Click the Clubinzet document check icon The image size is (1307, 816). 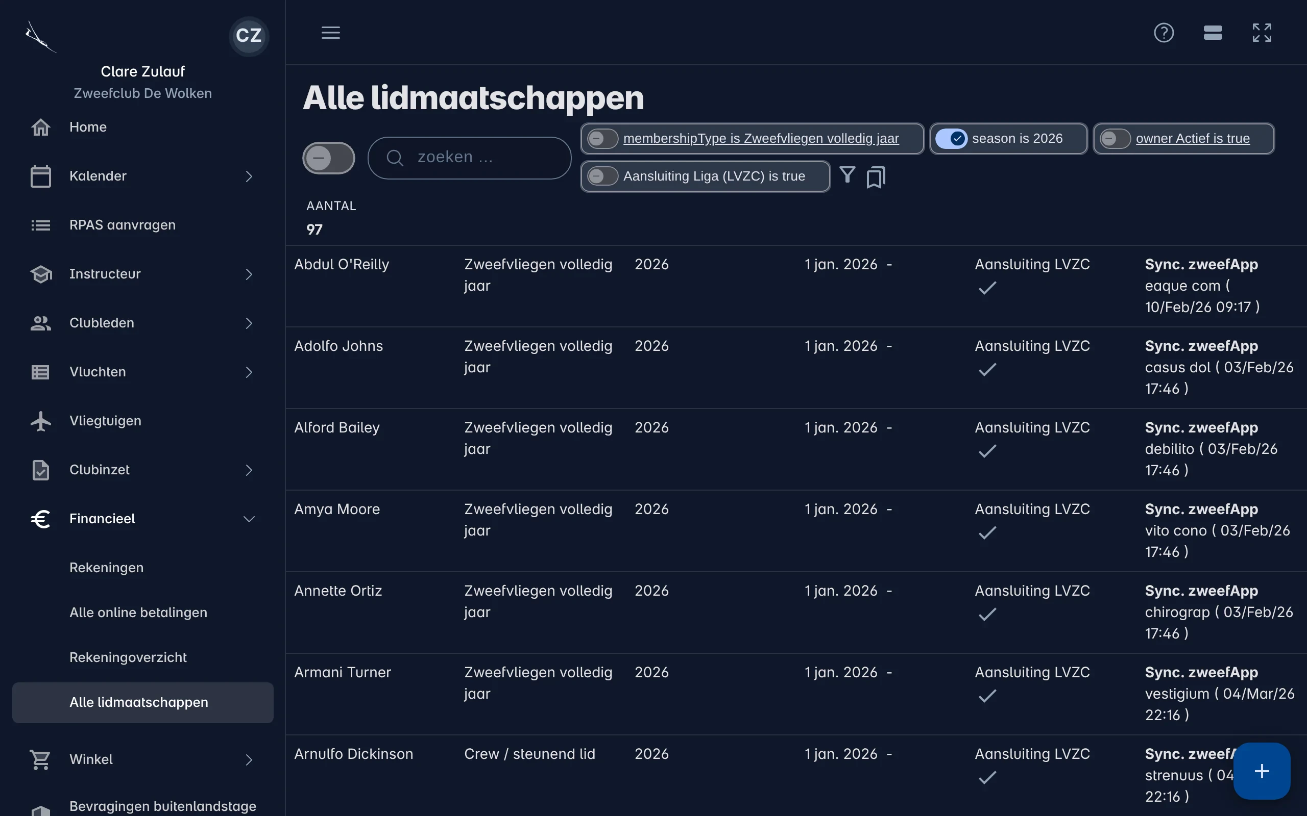pyautogui.click(x=40, y=470)
